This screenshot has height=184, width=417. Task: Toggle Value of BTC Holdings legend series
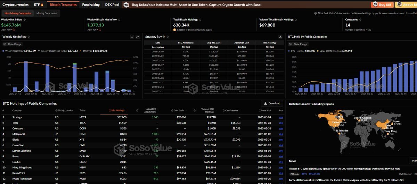point(334,51)
